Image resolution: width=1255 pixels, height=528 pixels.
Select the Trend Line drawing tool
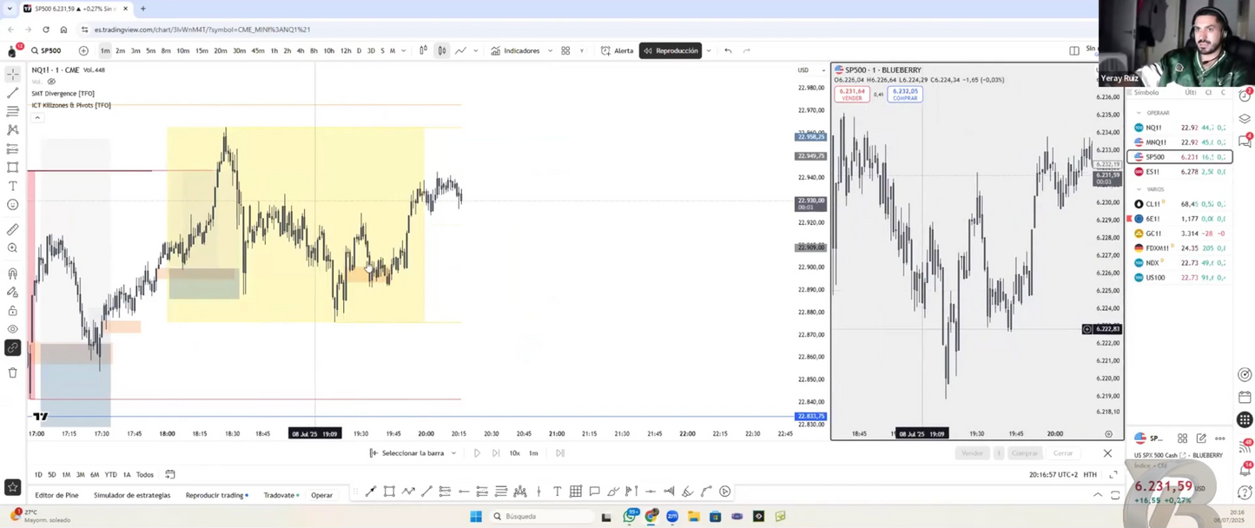pos(12,93)
